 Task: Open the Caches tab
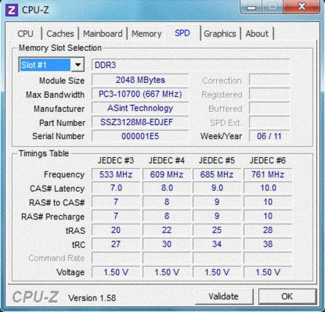(60, 34)
